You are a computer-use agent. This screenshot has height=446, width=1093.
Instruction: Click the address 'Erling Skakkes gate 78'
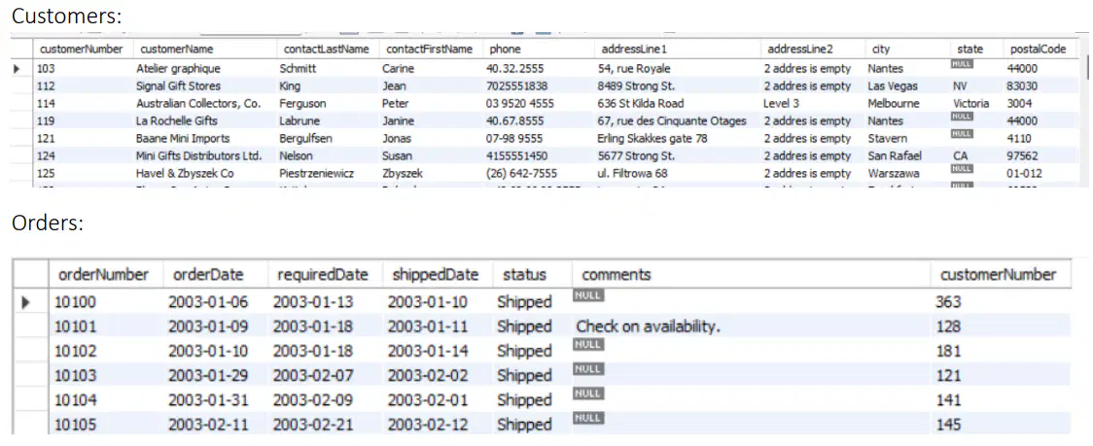point(652,138)
